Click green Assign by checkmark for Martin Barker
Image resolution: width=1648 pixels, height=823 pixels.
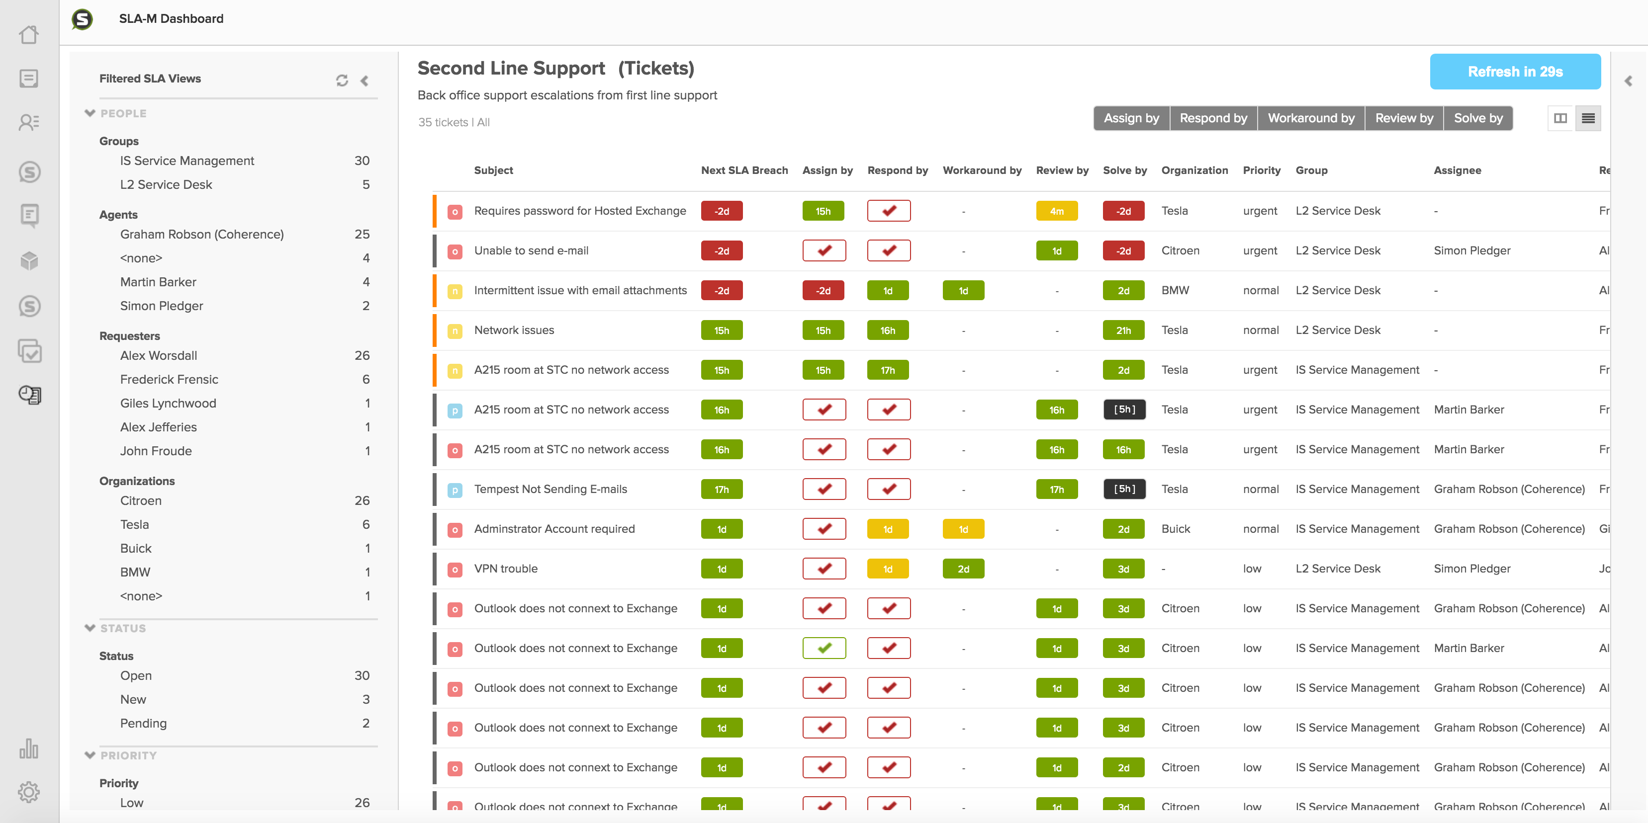(824, 648)
